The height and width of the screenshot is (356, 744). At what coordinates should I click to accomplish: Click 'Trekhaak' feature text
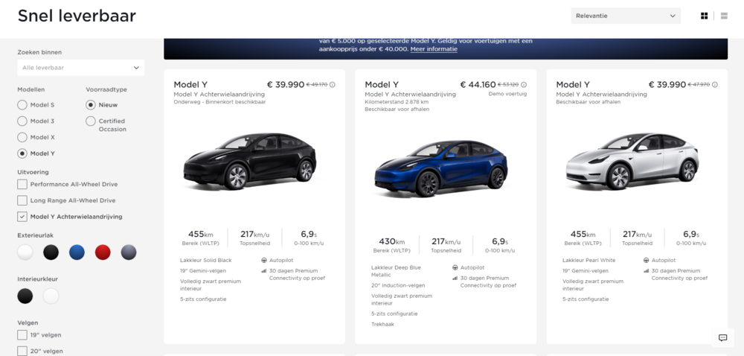click(382, 325)
